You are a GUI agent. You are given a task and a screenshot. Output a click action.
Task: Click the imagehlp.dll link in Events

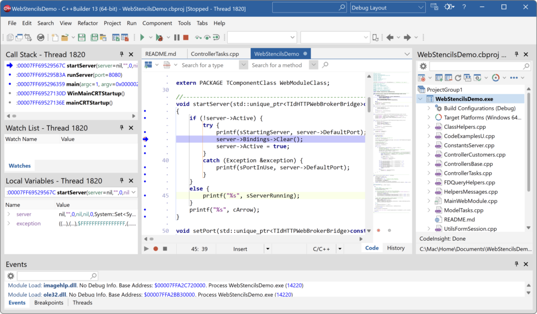[x=60, y=285]
